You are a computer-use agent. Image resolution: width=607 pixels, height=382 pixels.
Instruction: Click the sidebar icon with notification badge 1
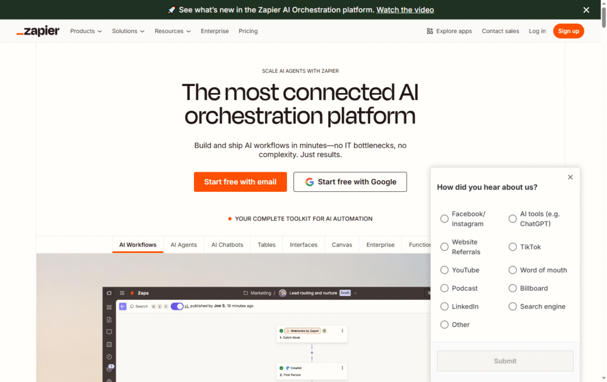click(x=110, y=368)
